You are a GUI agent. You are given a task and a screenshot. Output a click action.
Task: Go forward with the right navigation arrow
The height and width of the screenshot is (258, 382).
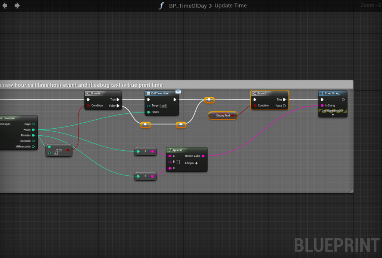(x=17, y=5)
